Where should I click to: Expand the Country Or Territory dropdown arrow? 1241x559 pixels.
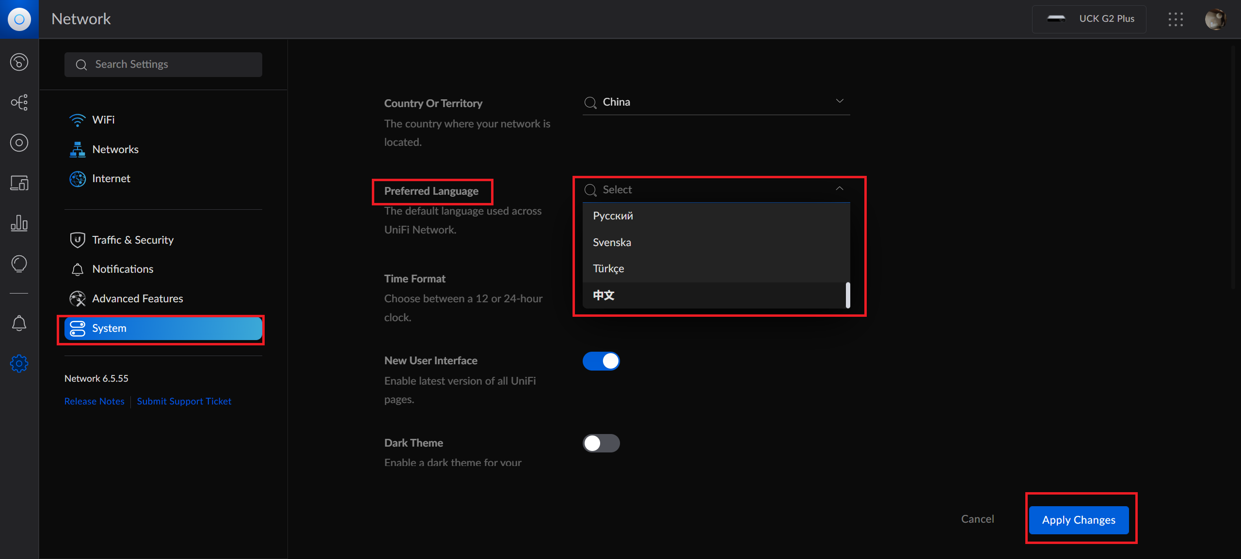click(x=840, y=101)
